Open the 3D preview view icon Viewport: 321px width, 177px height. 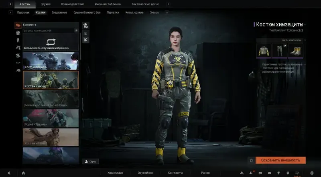pyautogui.click(x=85, y=26)
